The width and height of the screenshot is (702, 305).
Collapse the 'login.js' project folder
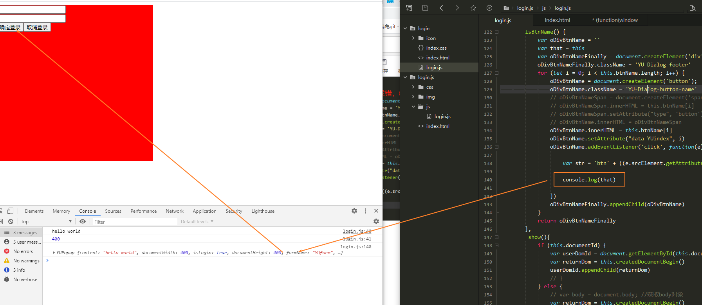click(x=405, y=77)
